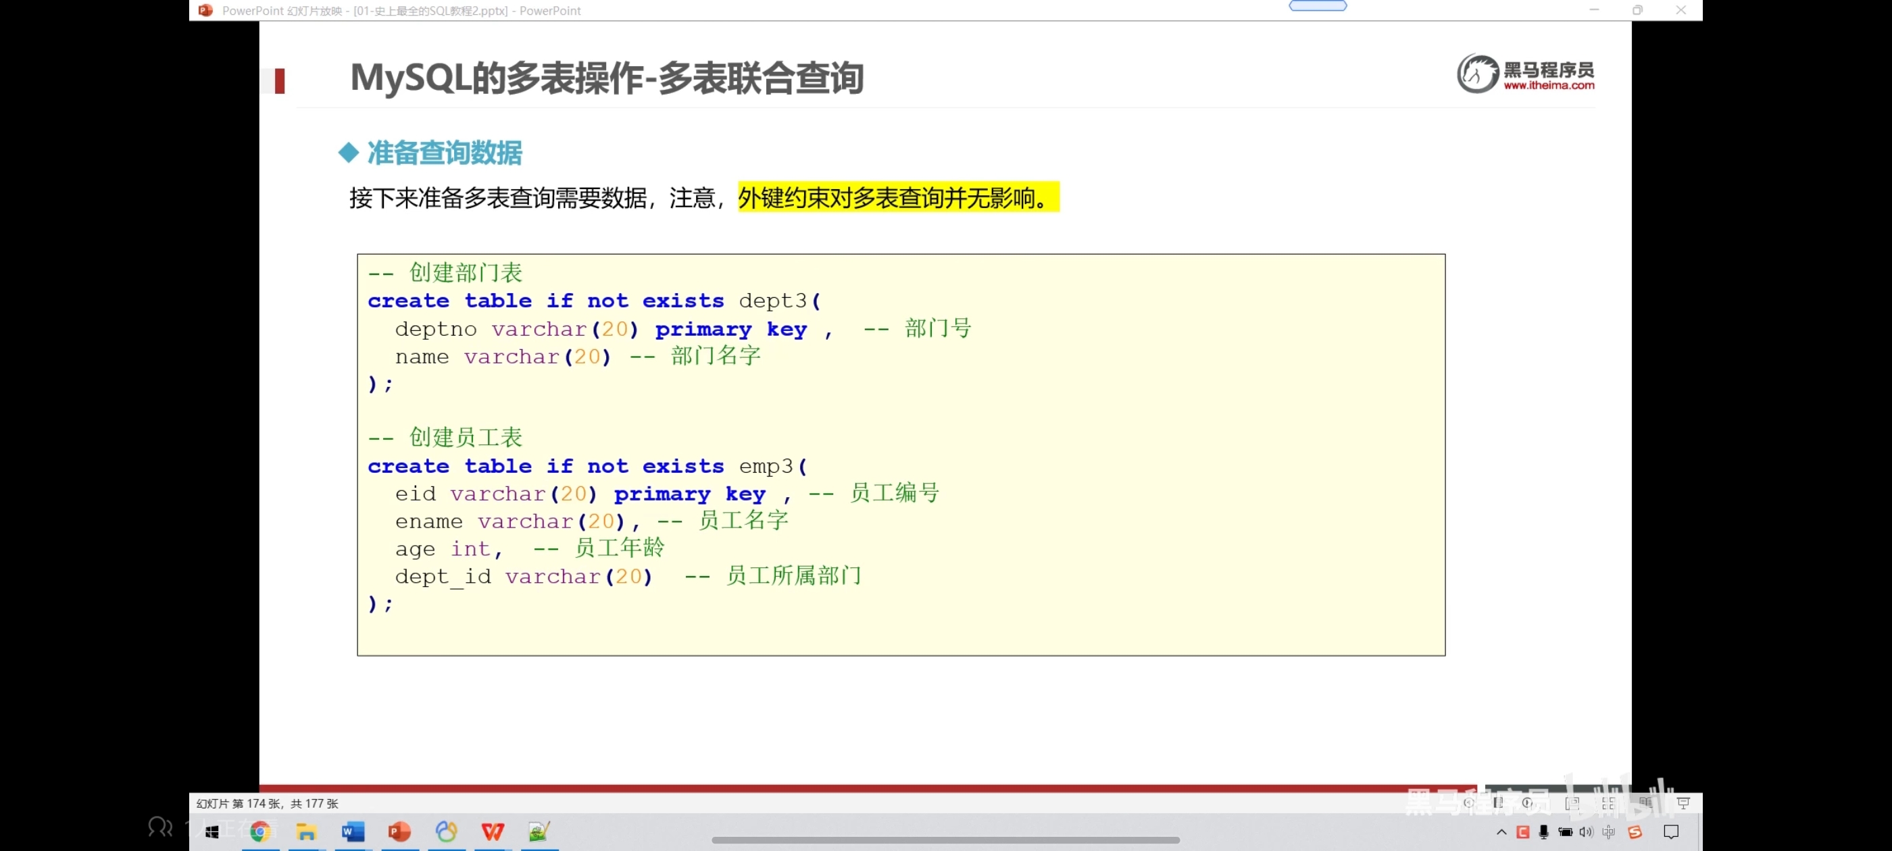Toggle Chinese input mode indicator
The height and width of the screenshot is (851, 1892).
coord(1608,832)
